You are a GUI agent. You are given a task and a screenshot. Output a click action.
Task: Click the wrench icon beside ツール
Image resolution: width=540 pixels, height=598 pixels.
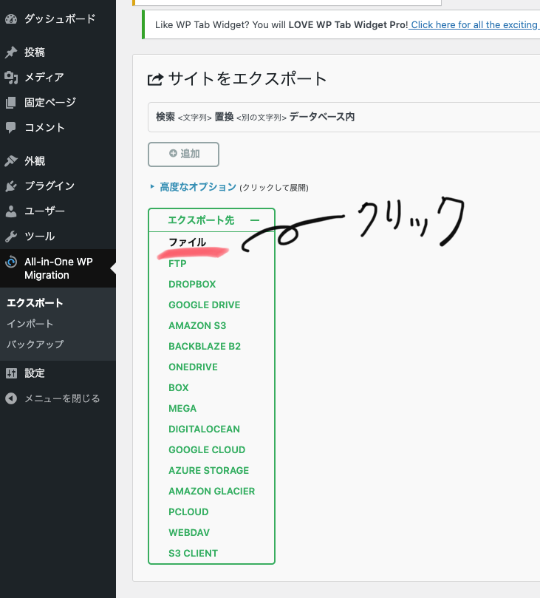11,237
